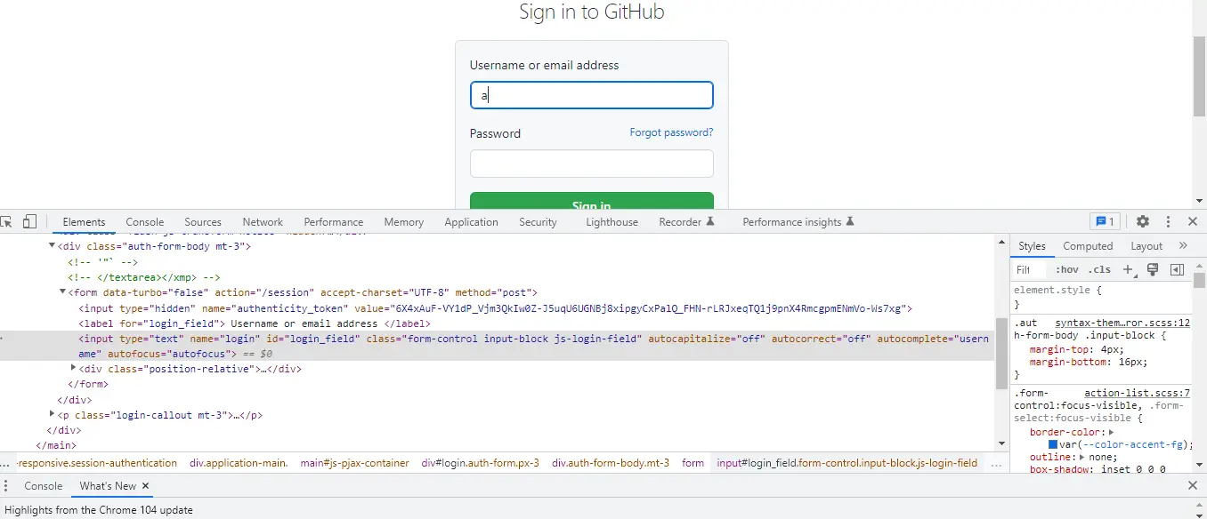Select the form breadcrumb item
This screenshot has width=1207, height=519.
click(x=693, y=463)
